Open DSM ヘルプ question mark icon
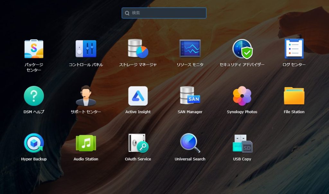Image resolution: width=329 pixels, height=194 pixels. (34, 96)
